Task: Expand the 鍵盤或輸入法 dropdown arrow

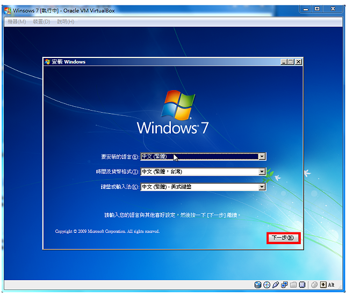Action: (x=262, y=187)
